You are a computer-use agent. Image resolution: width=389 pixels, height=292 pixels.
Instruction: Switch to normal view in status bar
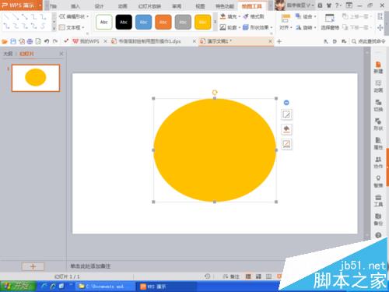pyautogui.click(x=248, y=276)
